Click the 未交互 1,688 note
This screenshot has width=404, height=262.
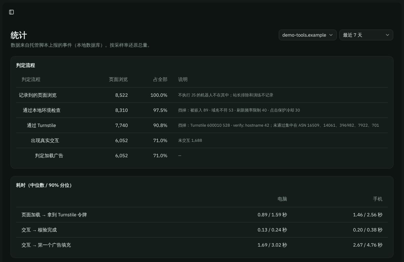[x=190, y=140]
